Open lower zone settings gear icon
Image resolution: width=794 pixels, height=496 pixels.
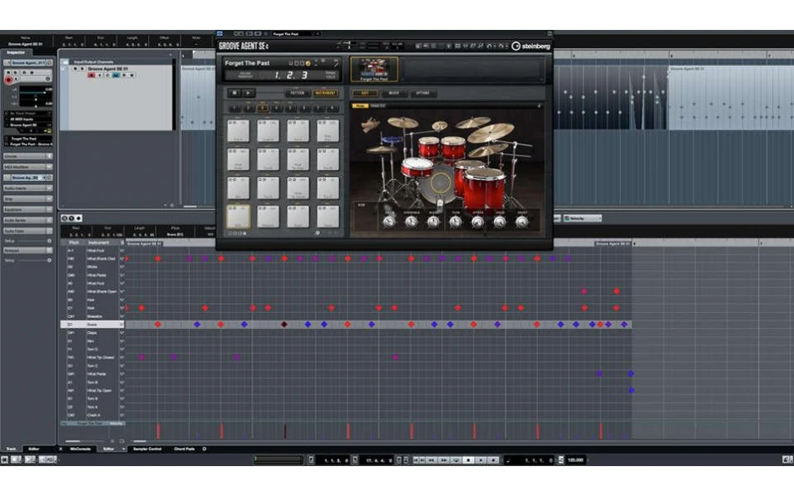pos(205,449)
